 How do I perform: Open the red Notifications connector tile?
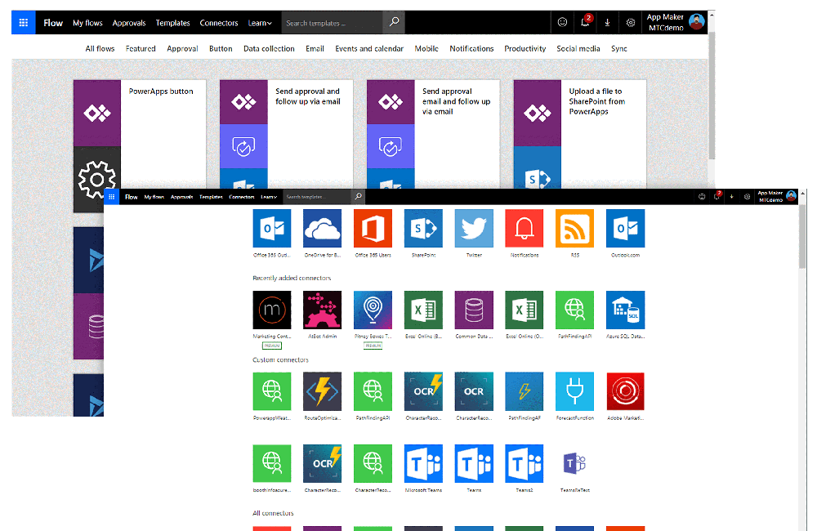tap(525, 228)
